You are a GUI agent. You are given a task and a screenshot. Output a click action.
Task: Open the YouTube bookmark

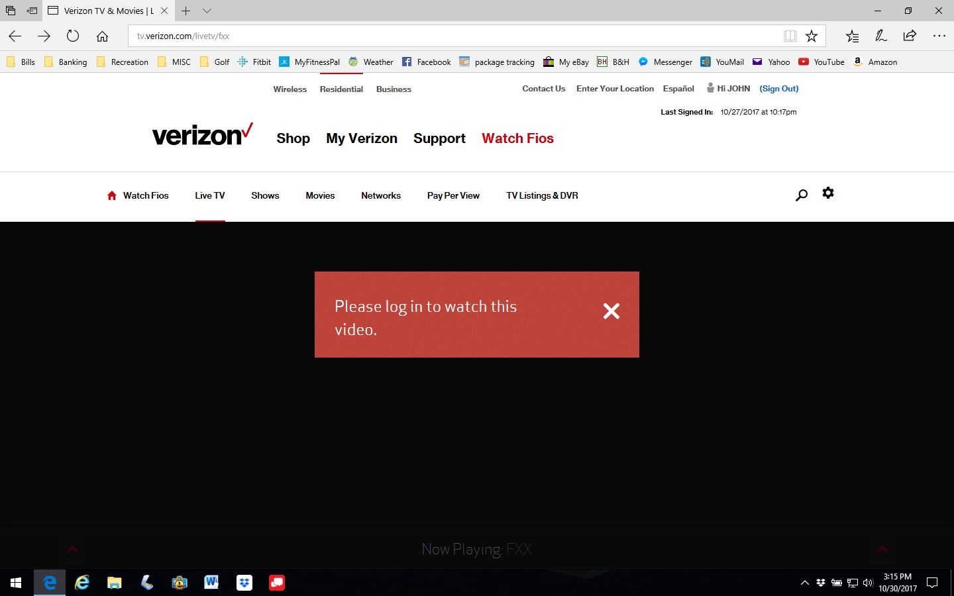click(x=821, y=62)
